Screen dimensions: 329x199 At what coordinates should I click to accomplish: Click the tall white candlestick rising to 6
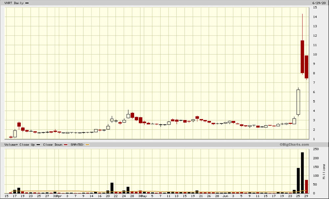[298, 102]
